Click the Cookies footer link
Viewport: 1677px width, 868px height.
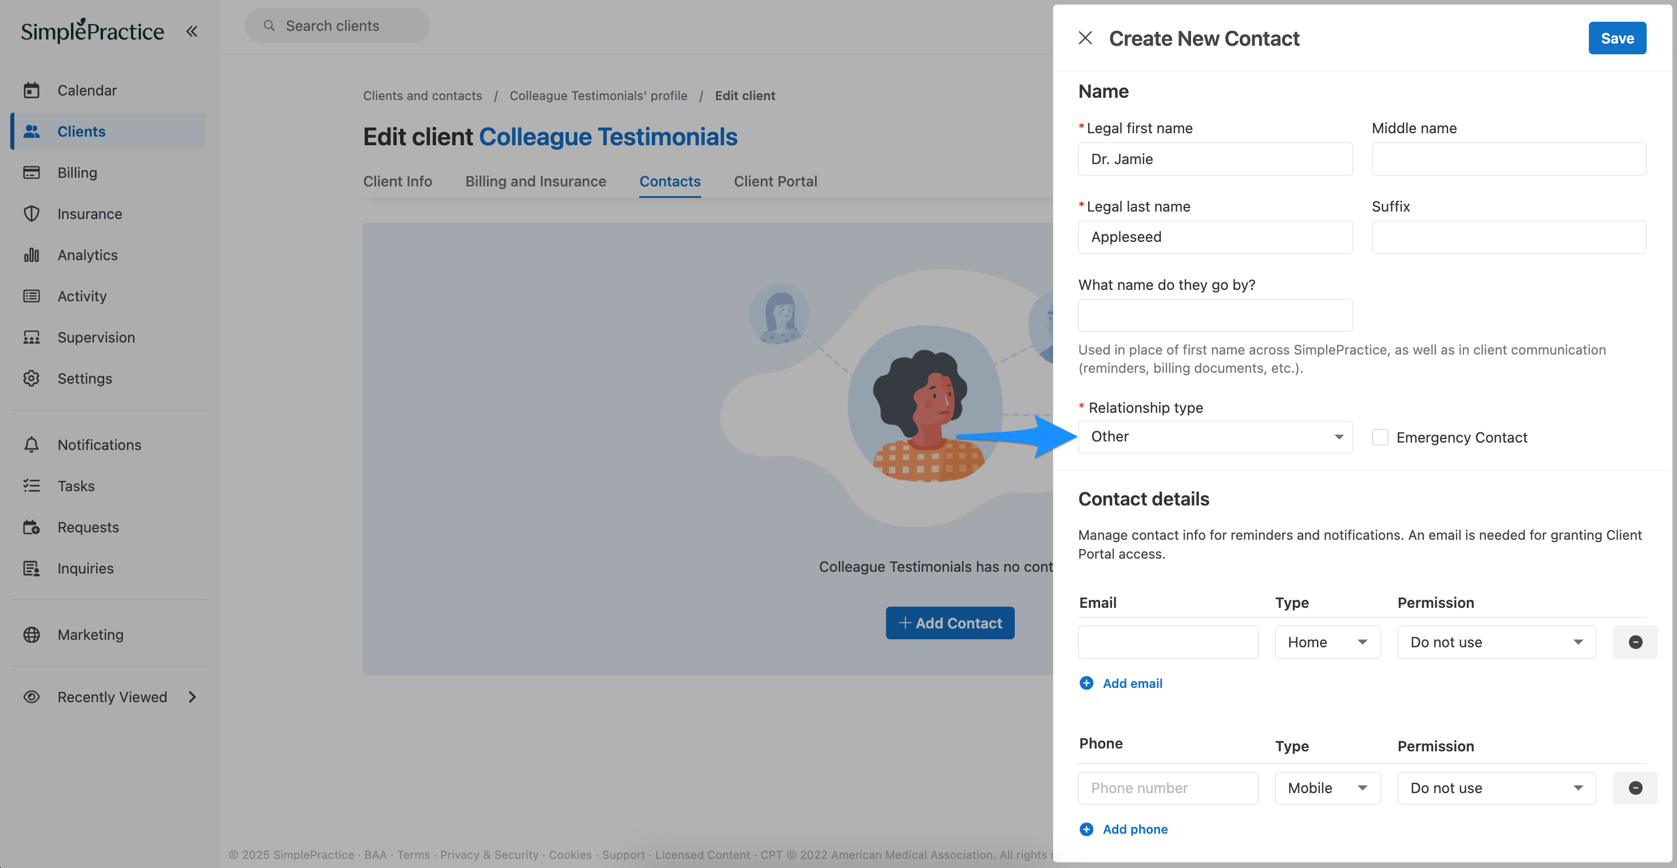(x=570, y=854)
